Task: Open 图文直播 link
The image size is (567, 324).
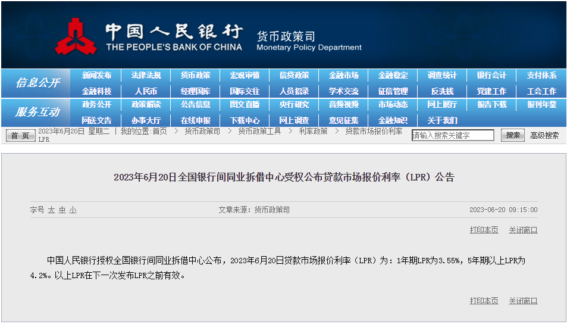Action: [x=245, y=105]
